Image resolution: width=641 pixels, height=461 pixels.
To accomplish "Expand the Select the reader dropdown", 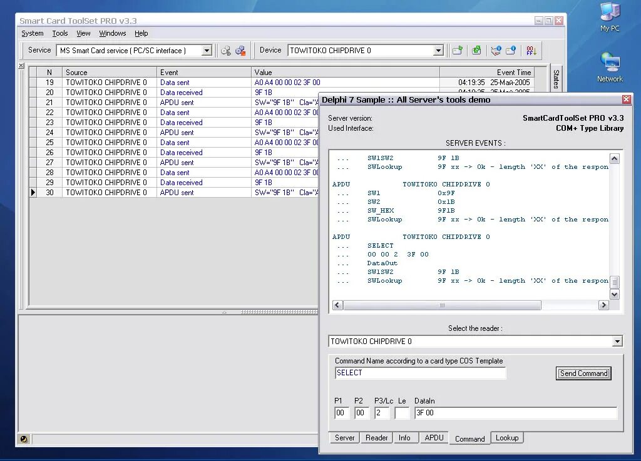I will (x=617, y=342).
